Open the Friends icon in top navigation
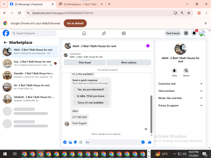 pos(104,33)
